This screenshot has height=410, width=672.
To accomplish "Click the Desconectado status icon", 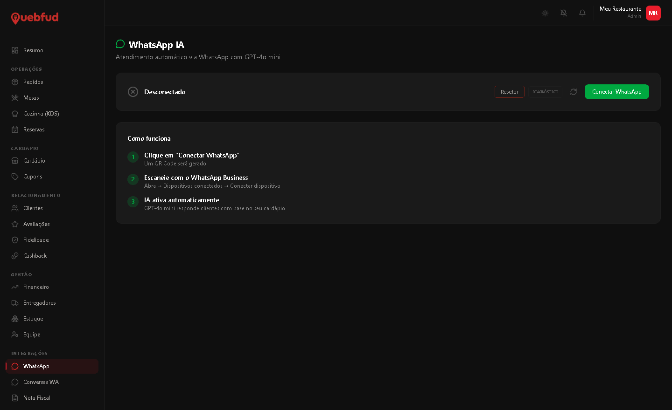I will [x=133, y=92].
